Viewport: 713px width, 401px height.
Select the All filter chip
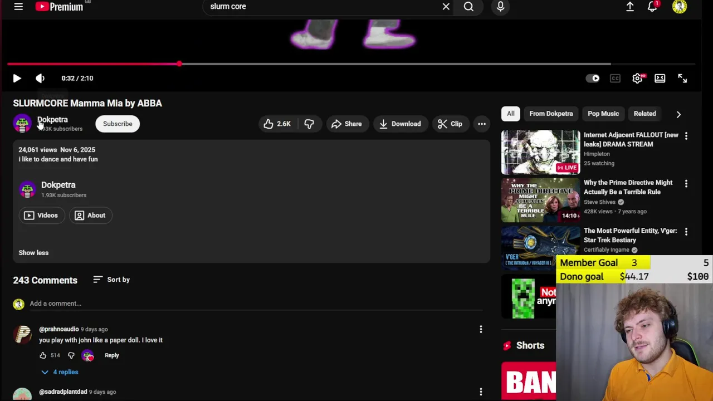510,114
